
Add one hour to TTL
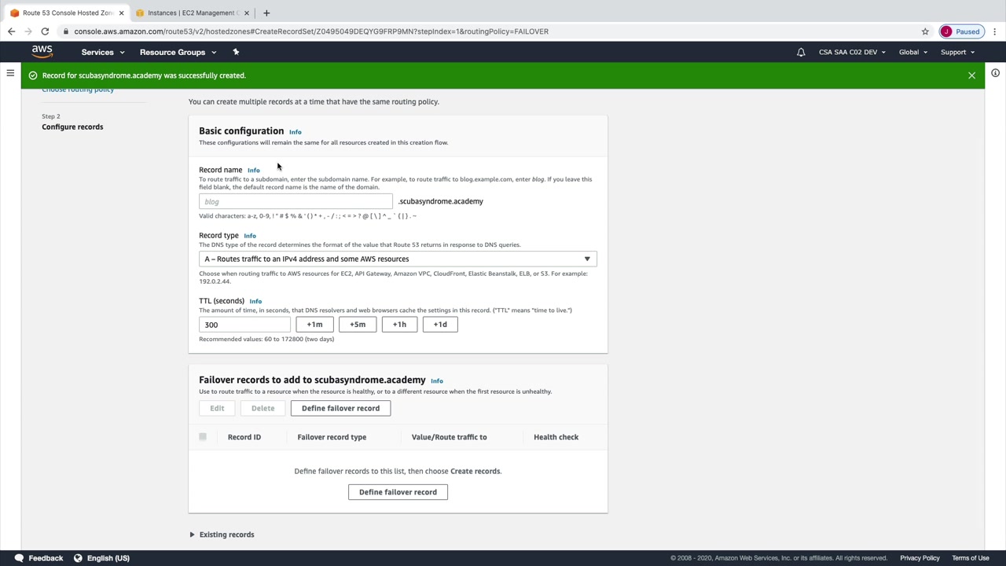tap(399, 325)
